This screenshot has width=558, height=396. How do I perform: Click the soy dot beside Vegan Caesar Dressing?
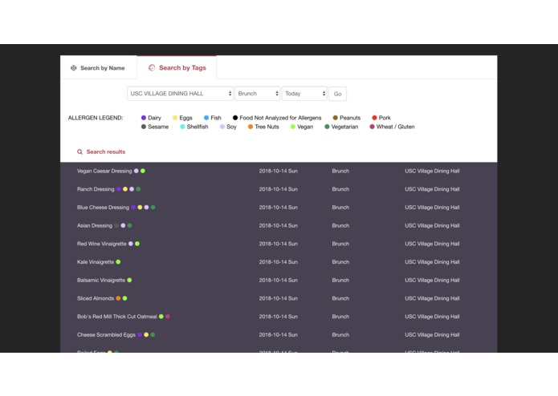[136, 172]
